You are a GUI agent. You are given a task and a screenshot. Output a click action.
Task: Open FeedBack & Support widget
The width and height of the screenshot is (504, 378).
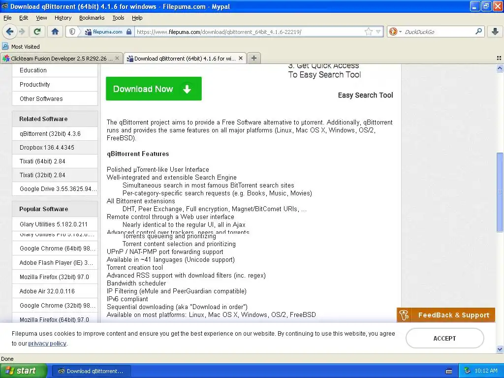click(x=446, y=315)
